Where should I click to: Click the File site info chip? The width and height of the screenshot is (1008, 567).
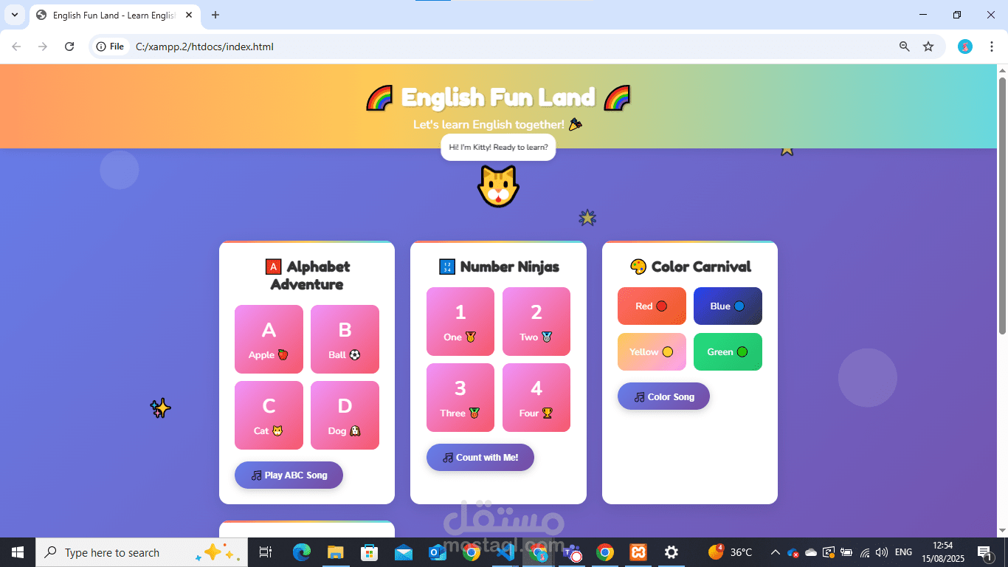pyautogui.click(x=110, y=47)
